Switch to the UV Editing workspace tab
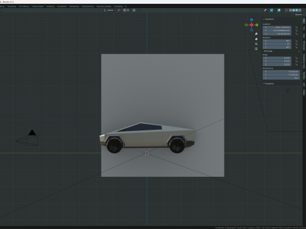The height and width of the screenshot is (229, 306). click(x=24, y=6)
